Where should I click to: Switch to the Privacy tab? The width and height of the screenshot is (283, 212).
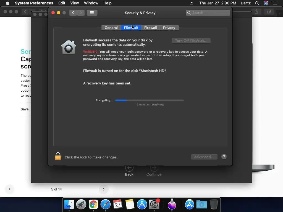(x=169, y=28)
